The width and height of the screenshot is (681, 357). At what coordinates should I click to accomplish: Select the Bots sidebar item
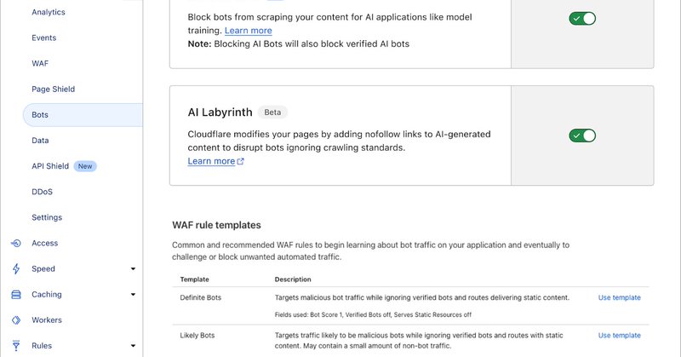click(x=83, y=115)
